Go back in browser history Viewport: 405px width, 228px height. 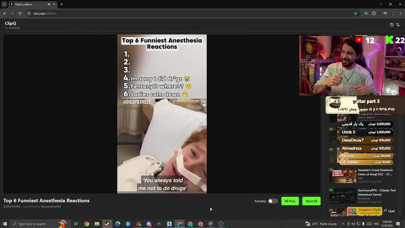point(4,13)
